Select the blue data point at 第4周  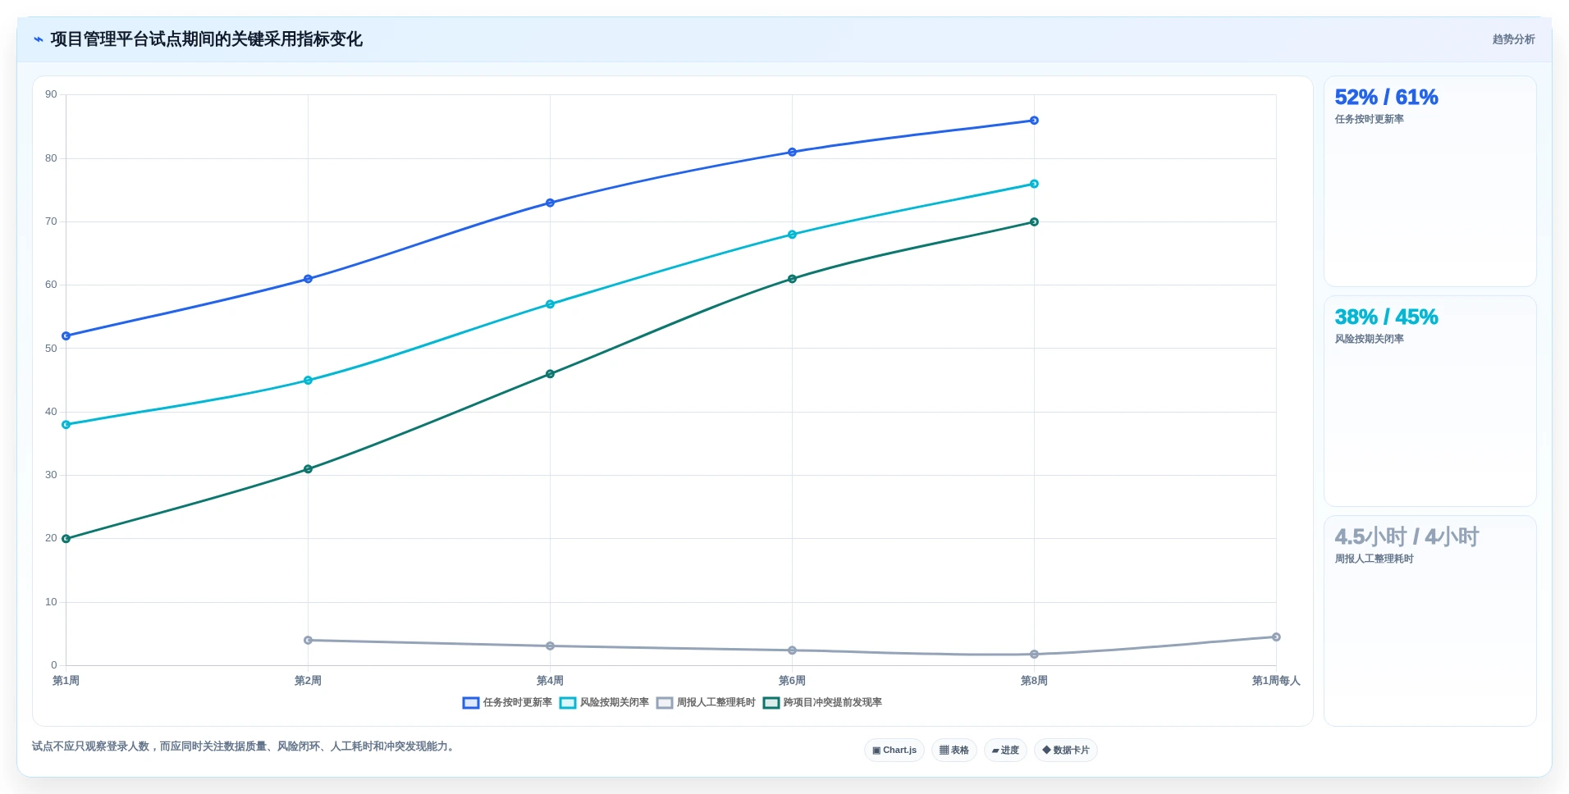pyautogui.click(x=550, y=203)
